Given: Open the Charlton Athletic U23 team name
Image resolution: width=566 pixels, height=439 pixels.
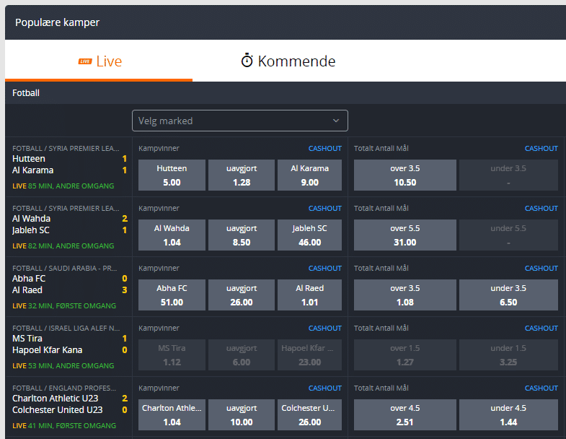Looking at the screenshot, I should [56, 399].
